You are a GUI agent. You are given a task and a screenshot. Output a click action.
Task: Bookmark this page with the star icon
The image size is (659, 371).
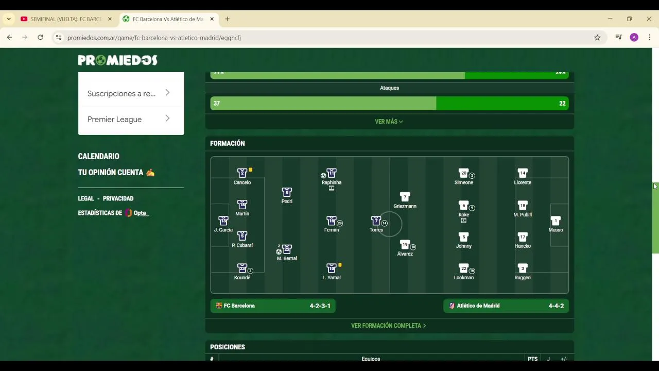pos(597,38)
